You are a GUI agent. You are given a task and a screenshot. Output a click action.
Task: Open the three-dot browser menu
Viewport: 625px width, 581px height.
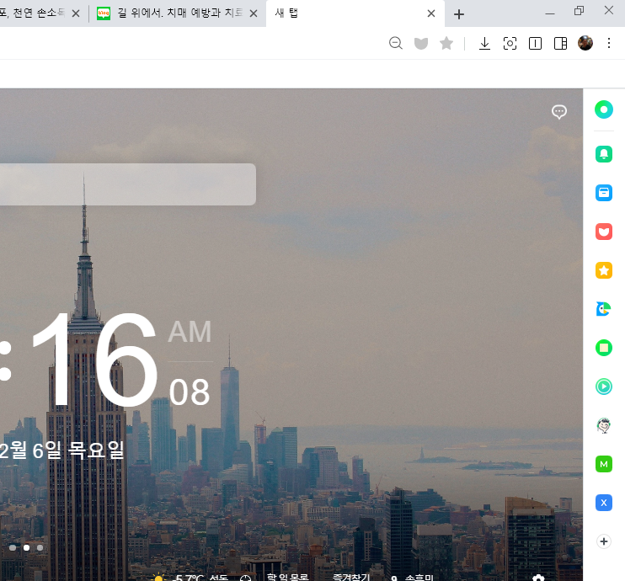(609, 43)
